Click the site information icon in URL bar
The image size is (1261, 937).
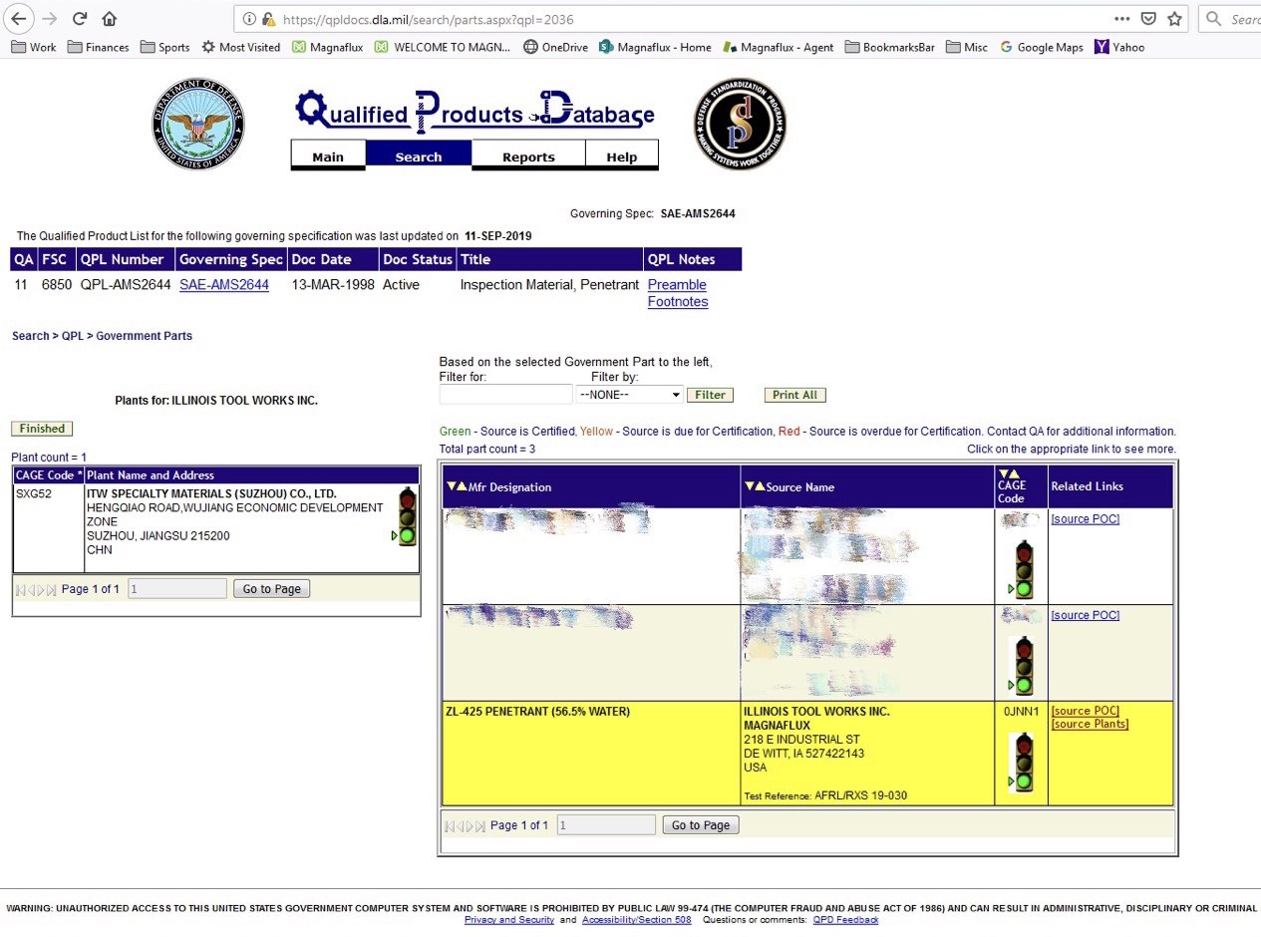pyautogui.click(x=249, y=19)
